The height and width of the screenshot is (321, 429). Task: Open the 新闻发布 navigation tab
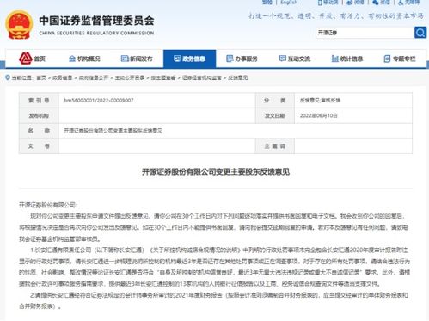click(137, 59)
